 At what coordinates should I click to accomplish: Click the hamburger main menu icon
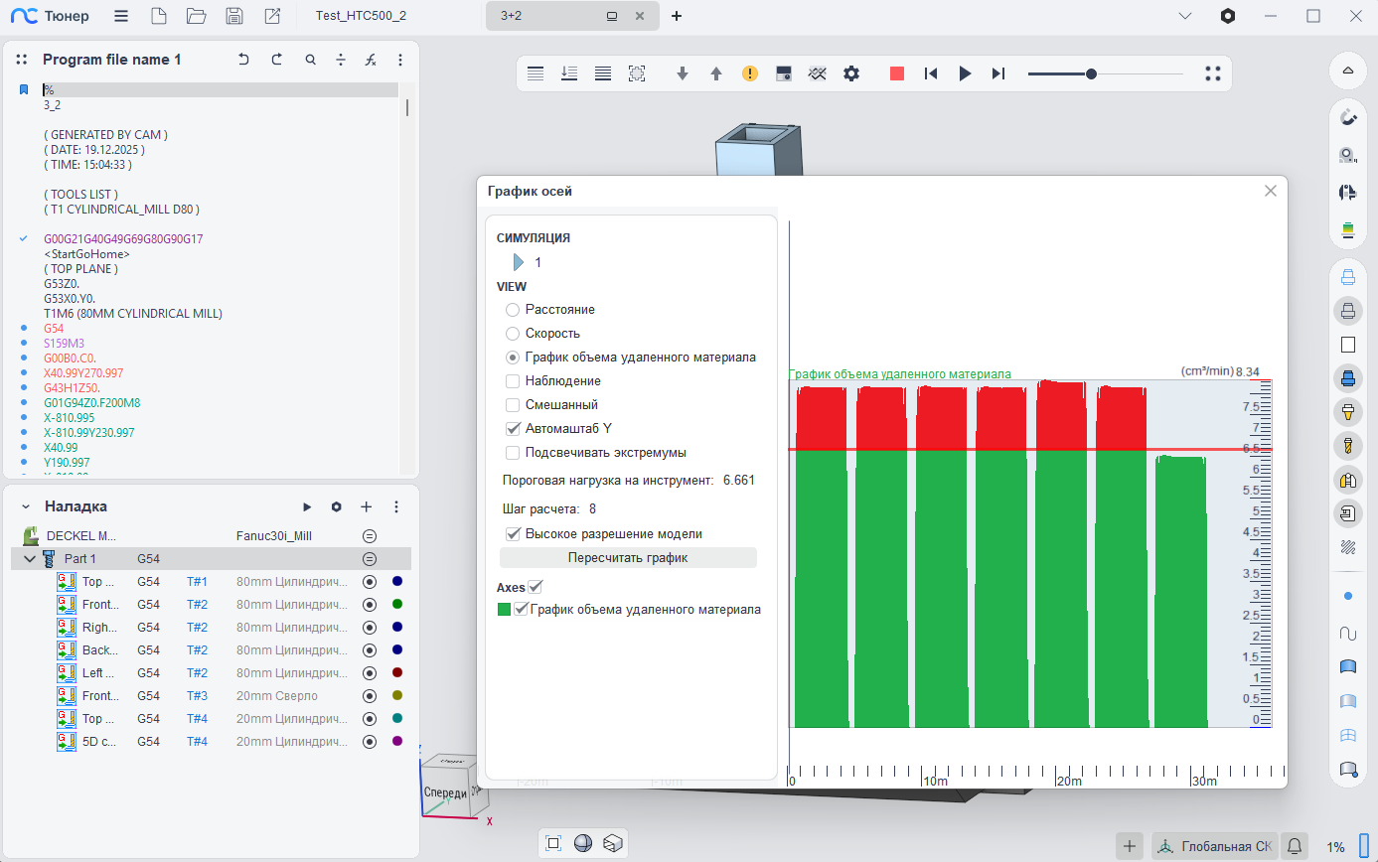click(x=120, y=16)
